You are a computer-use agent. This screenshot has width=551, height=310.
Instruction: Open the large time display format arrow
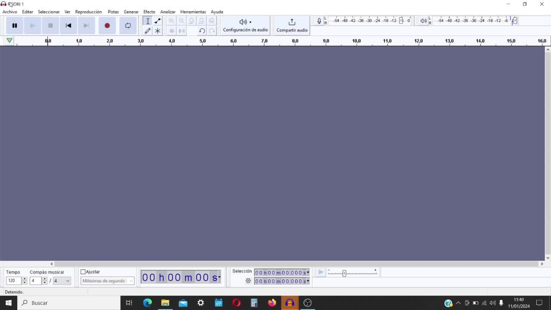pyautogui.click(x=219, y=277)
